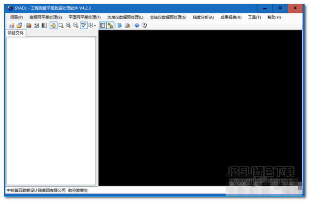309x201 pixels.
Task: Click the bar chart toolbar icon
Action: 29,25
